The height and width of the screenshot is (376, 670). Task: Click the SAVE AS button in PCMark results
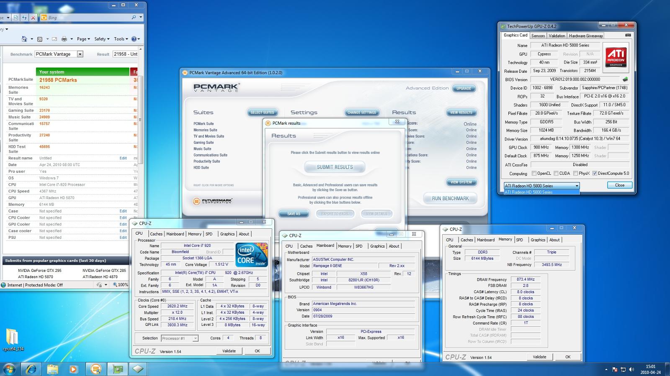(294, 214)
